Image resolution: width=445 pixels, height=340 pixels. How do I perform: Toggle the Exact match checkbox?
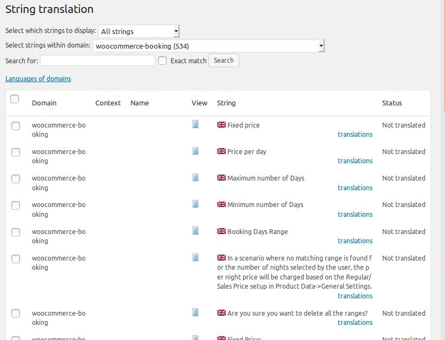click(162, 61)
